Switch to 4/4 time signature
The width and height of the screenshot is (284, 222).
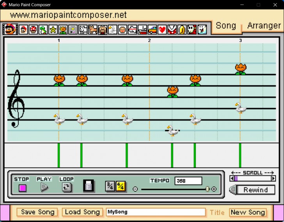click(x=121, y=186)
